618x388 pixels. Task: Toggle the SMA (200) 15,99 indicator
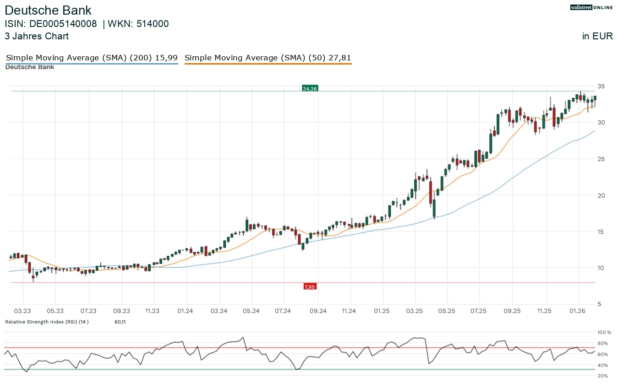coord(91,58)
